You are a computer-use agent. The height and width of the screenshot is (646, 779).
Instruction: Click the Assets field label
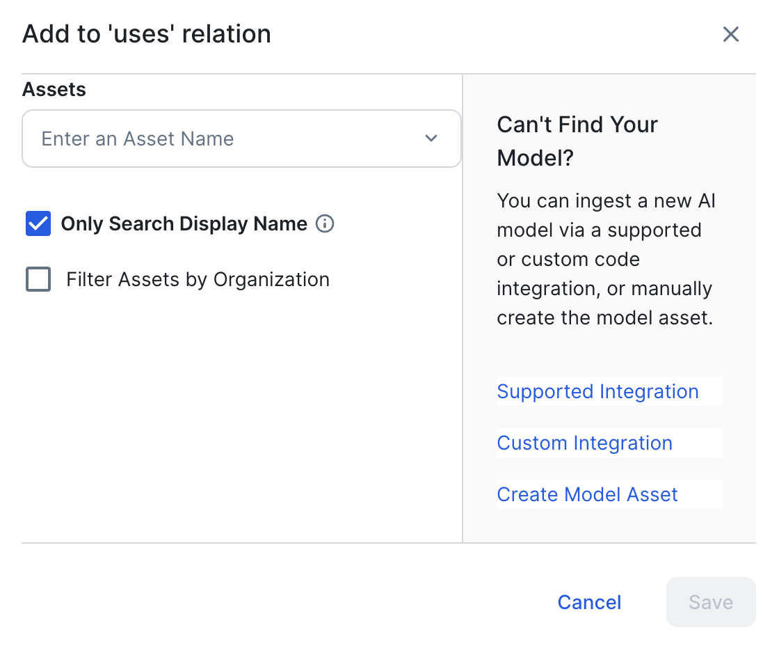coord(54,90)
